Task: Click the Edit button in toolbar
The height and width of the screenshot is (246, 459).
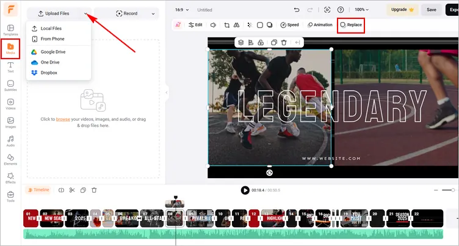Action: pyautogui.click(x=195, y=25)
